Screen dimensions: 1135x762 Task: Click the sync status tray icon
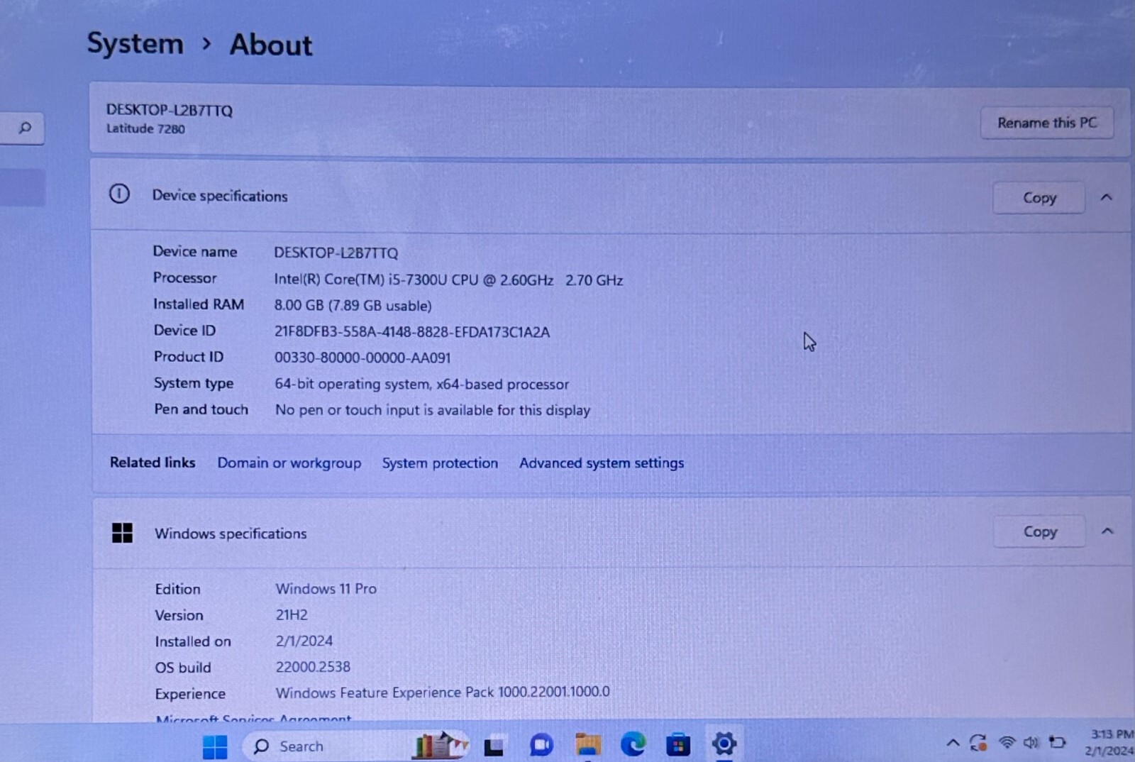pyautogui.click(x=978, y=743)
